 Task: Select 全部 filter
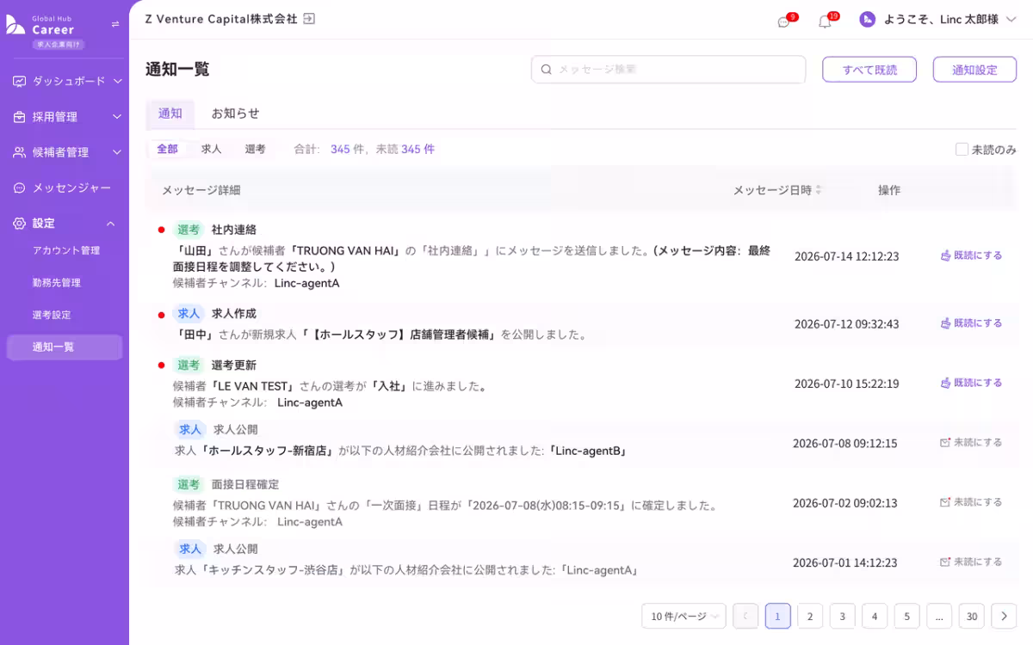pos(168,149)
